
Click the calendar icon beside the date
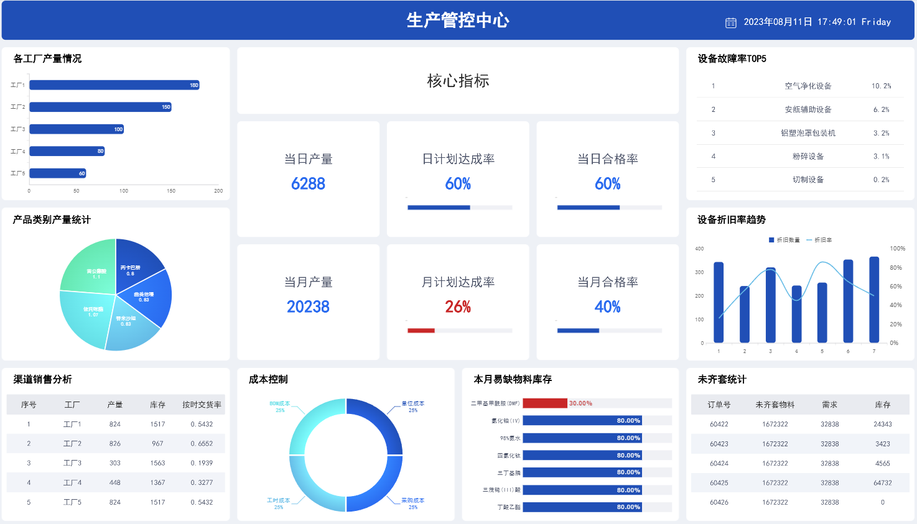coord(731,22)
